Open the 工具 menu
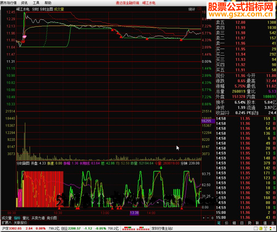The height and width of the screenshot is (232, 277). [36, 3]
